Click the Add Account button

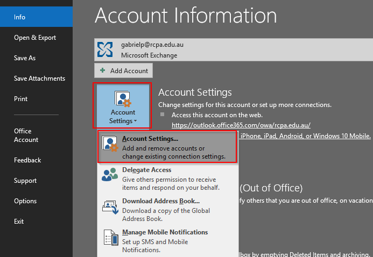tap(123, 70)
